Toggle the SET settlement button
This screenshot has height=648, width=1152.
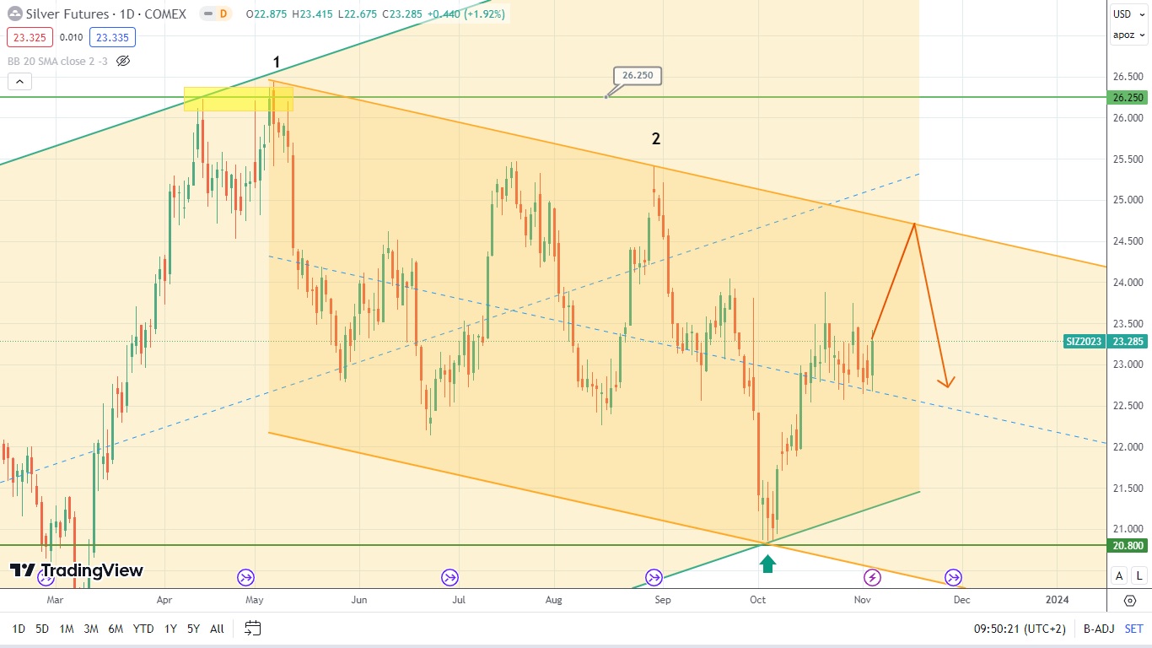1134,629
